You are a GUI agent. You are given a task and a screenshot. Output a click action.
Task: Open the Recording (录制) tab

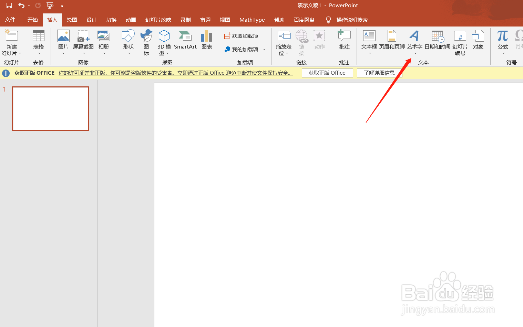pyautogui.click(x=185, y=20)
